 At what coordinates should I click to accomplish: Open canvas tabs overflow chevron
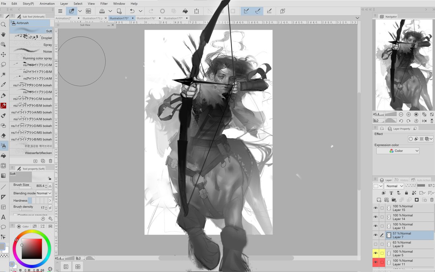(x=357, y=18)
